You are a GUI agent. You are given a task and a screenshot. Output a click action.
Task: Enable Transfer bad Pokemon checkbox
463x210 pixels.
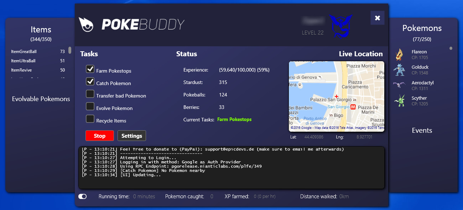coord(90,94)
